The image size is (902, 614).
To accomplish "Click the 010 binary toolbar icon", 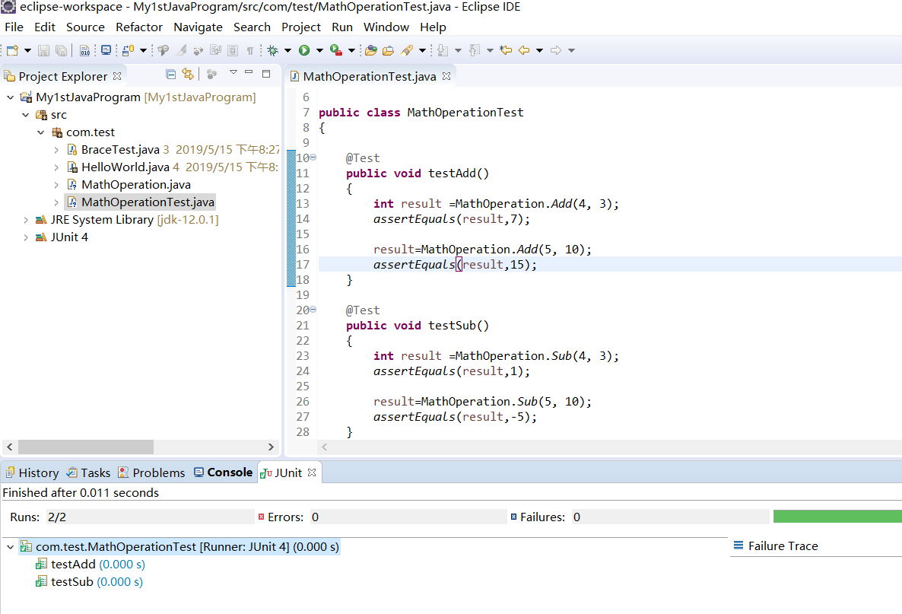I will (84, 51).
